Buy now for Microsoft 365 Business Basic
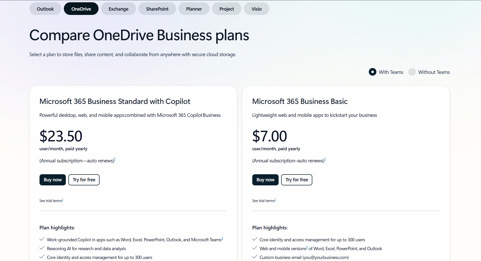The width and height of the screenshot is (481, 261). pyautogui.click(x=265, y=180)
